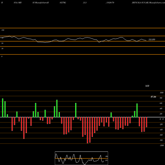The width and height of the screenshot is (165, 165).
Task: Click the 50 level label on RSI axis
Action: point(2,43)
